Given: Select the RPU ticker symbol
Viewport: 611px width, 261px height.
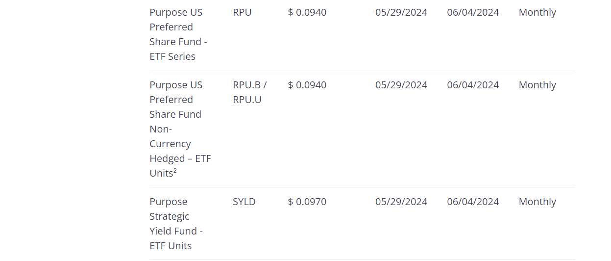Looking at the screenshot, I should tap(242, 12).
